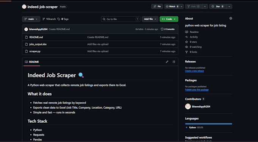Click the 5 minutes ago timestamp for README.md
The image size is (258, 142).
tap(168, 37)
